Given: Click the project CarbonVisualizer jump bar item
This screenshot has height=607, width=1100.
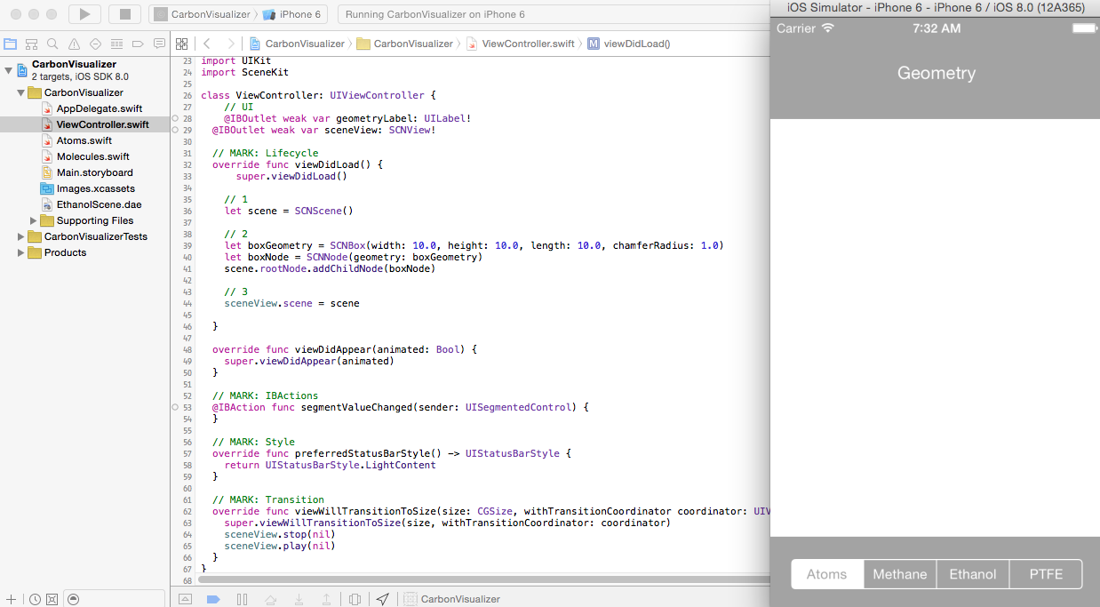Looking at the screenshot, I should (x=298, y=44).
